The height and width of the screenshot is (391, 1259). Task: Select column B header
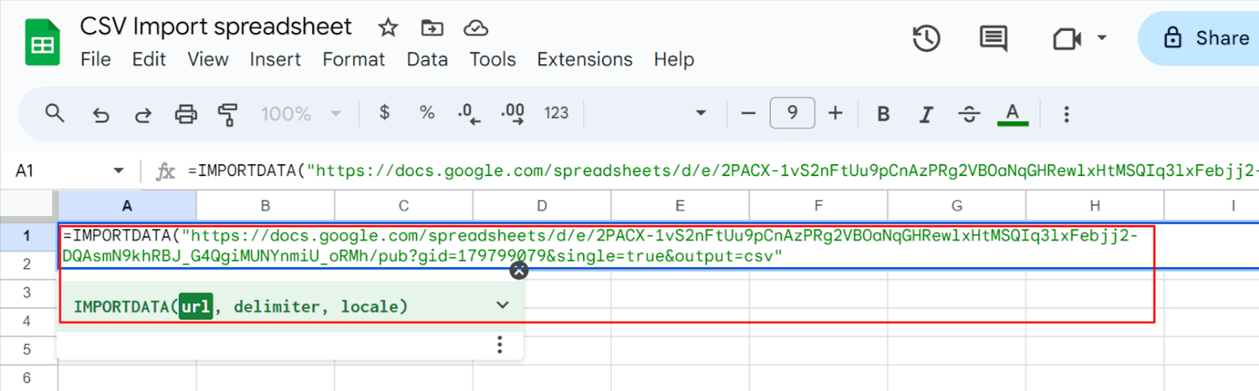265,206
